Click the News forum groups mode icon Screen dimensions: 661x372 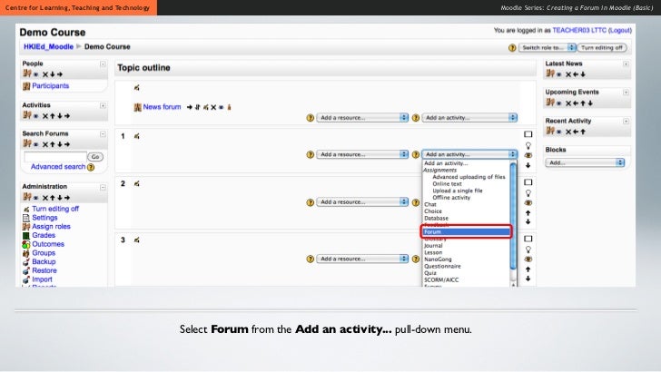(x=230, y=107)
